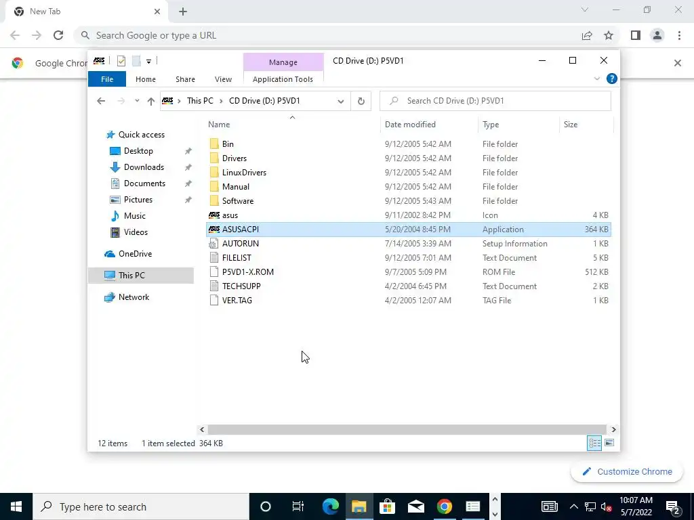Open the View ribbon tab
Screen dimensions: 694x520
point(223,79)
